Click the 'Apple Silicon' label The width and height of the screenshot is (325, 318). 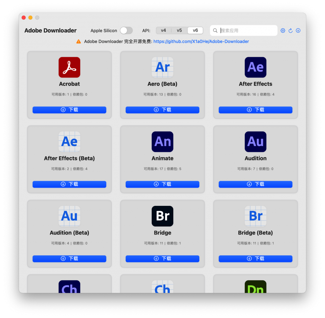[x=104, y=31]
